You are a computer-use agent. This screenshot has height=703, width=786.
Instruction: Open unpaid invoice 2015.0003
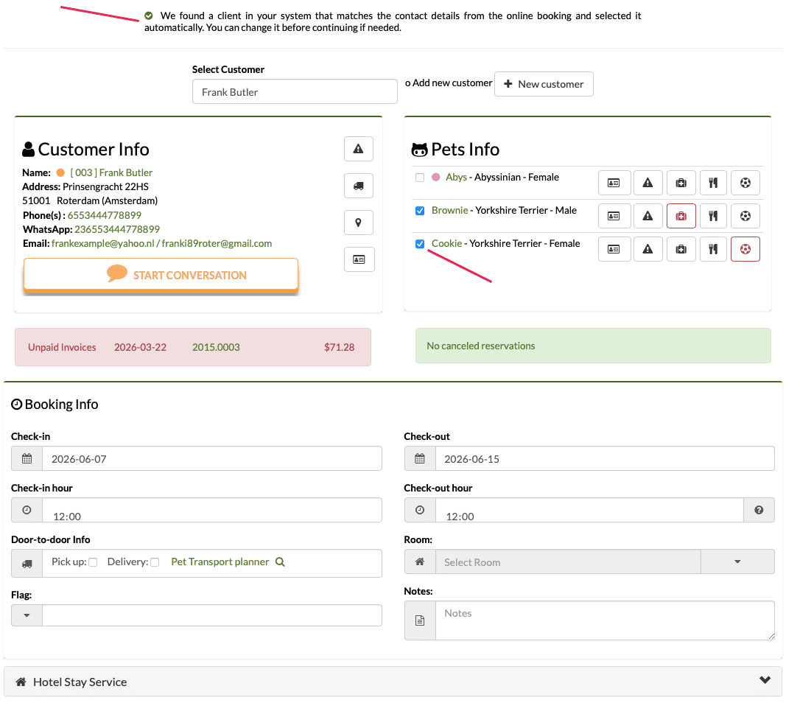[216, 347]
